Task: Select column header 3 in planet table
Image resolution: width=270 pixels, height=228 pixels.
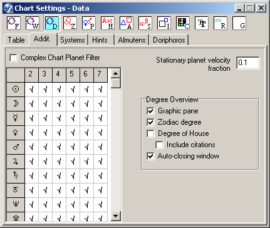Action: pos(45,75)
